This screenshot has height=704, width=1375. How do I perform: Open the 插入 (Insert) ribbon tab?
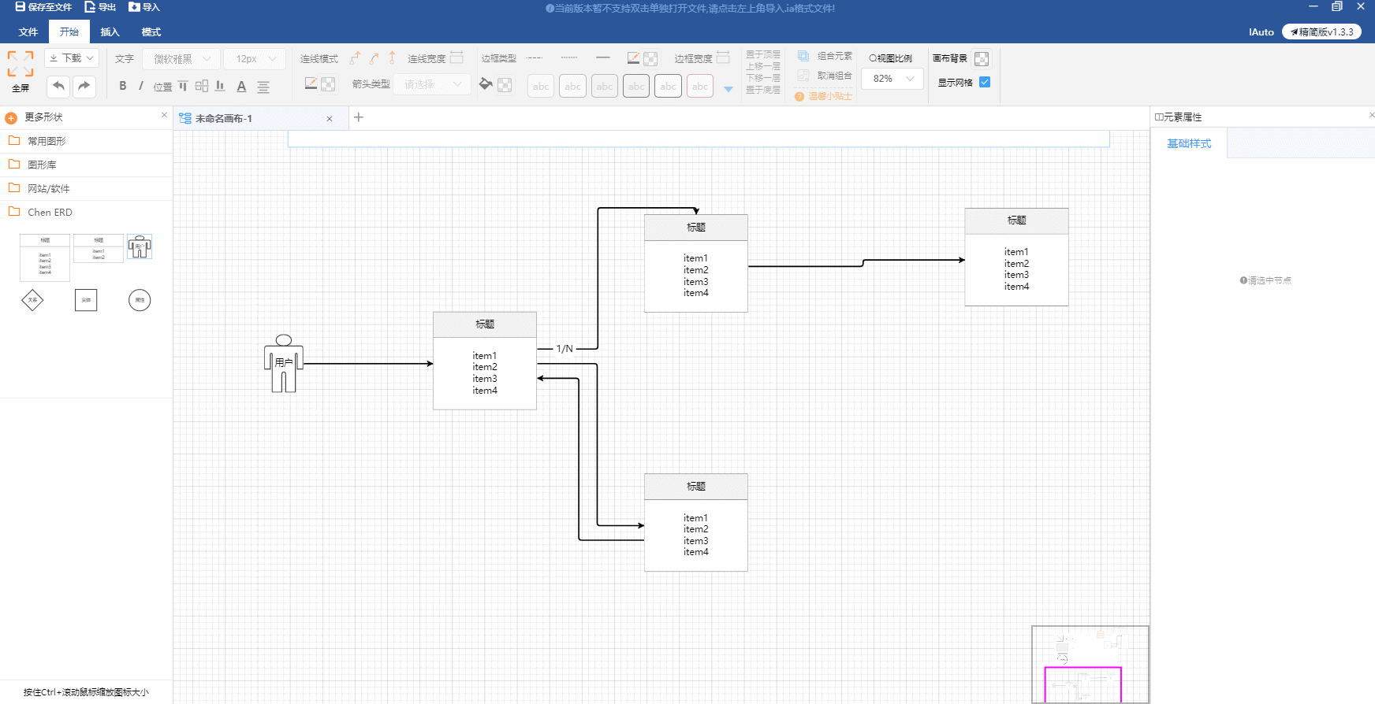pyautogui.click(x=110, y=32)
